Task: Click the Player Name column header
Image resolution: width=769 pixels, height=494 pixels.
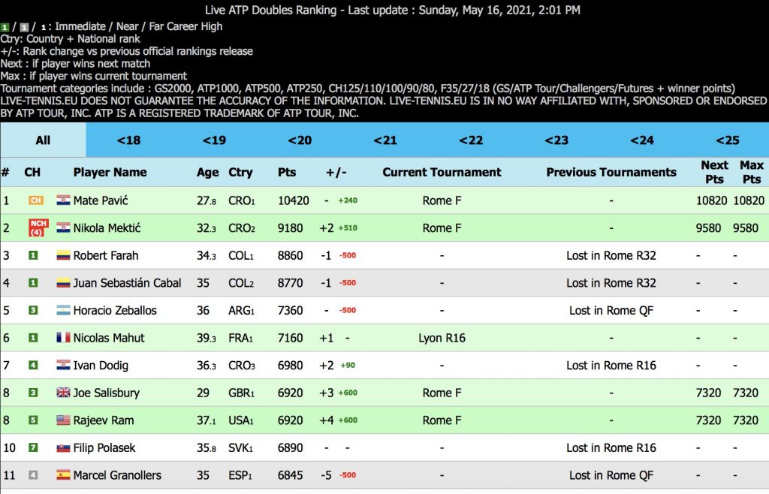Action: click(x=110, y=172)
